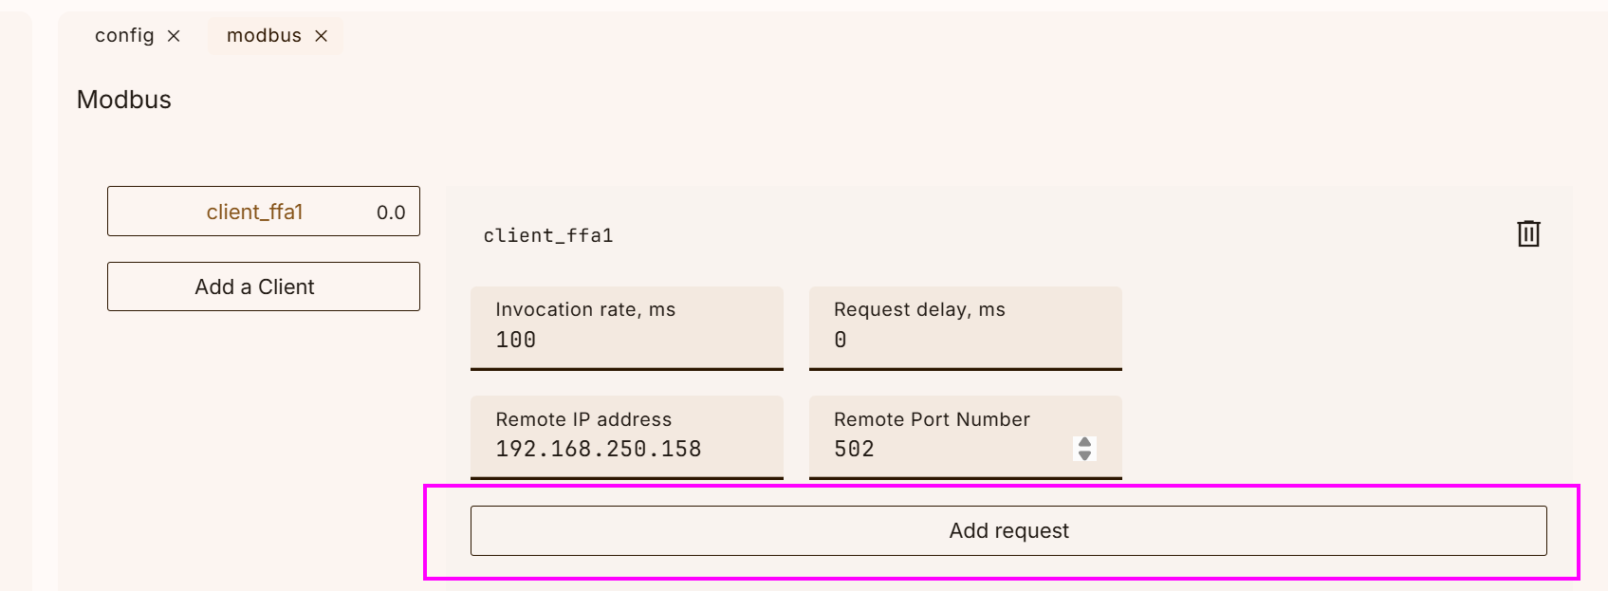Focus the Request delay field showing 0

coord(966,328)
